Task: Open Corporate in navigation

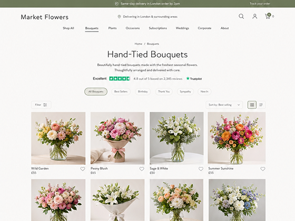Action: pos(204,28)
